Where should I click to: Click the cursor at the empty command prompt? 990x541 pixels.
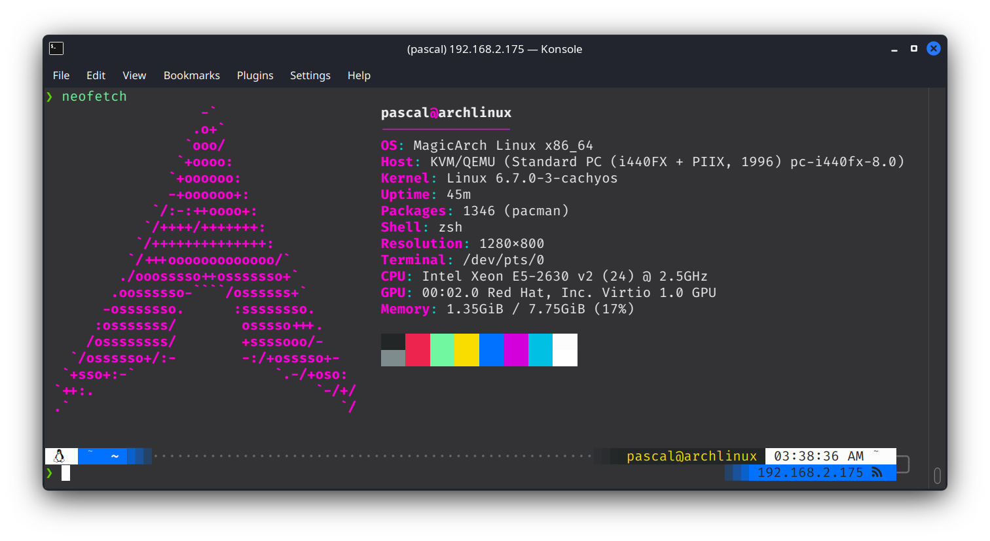pos(65,472)
